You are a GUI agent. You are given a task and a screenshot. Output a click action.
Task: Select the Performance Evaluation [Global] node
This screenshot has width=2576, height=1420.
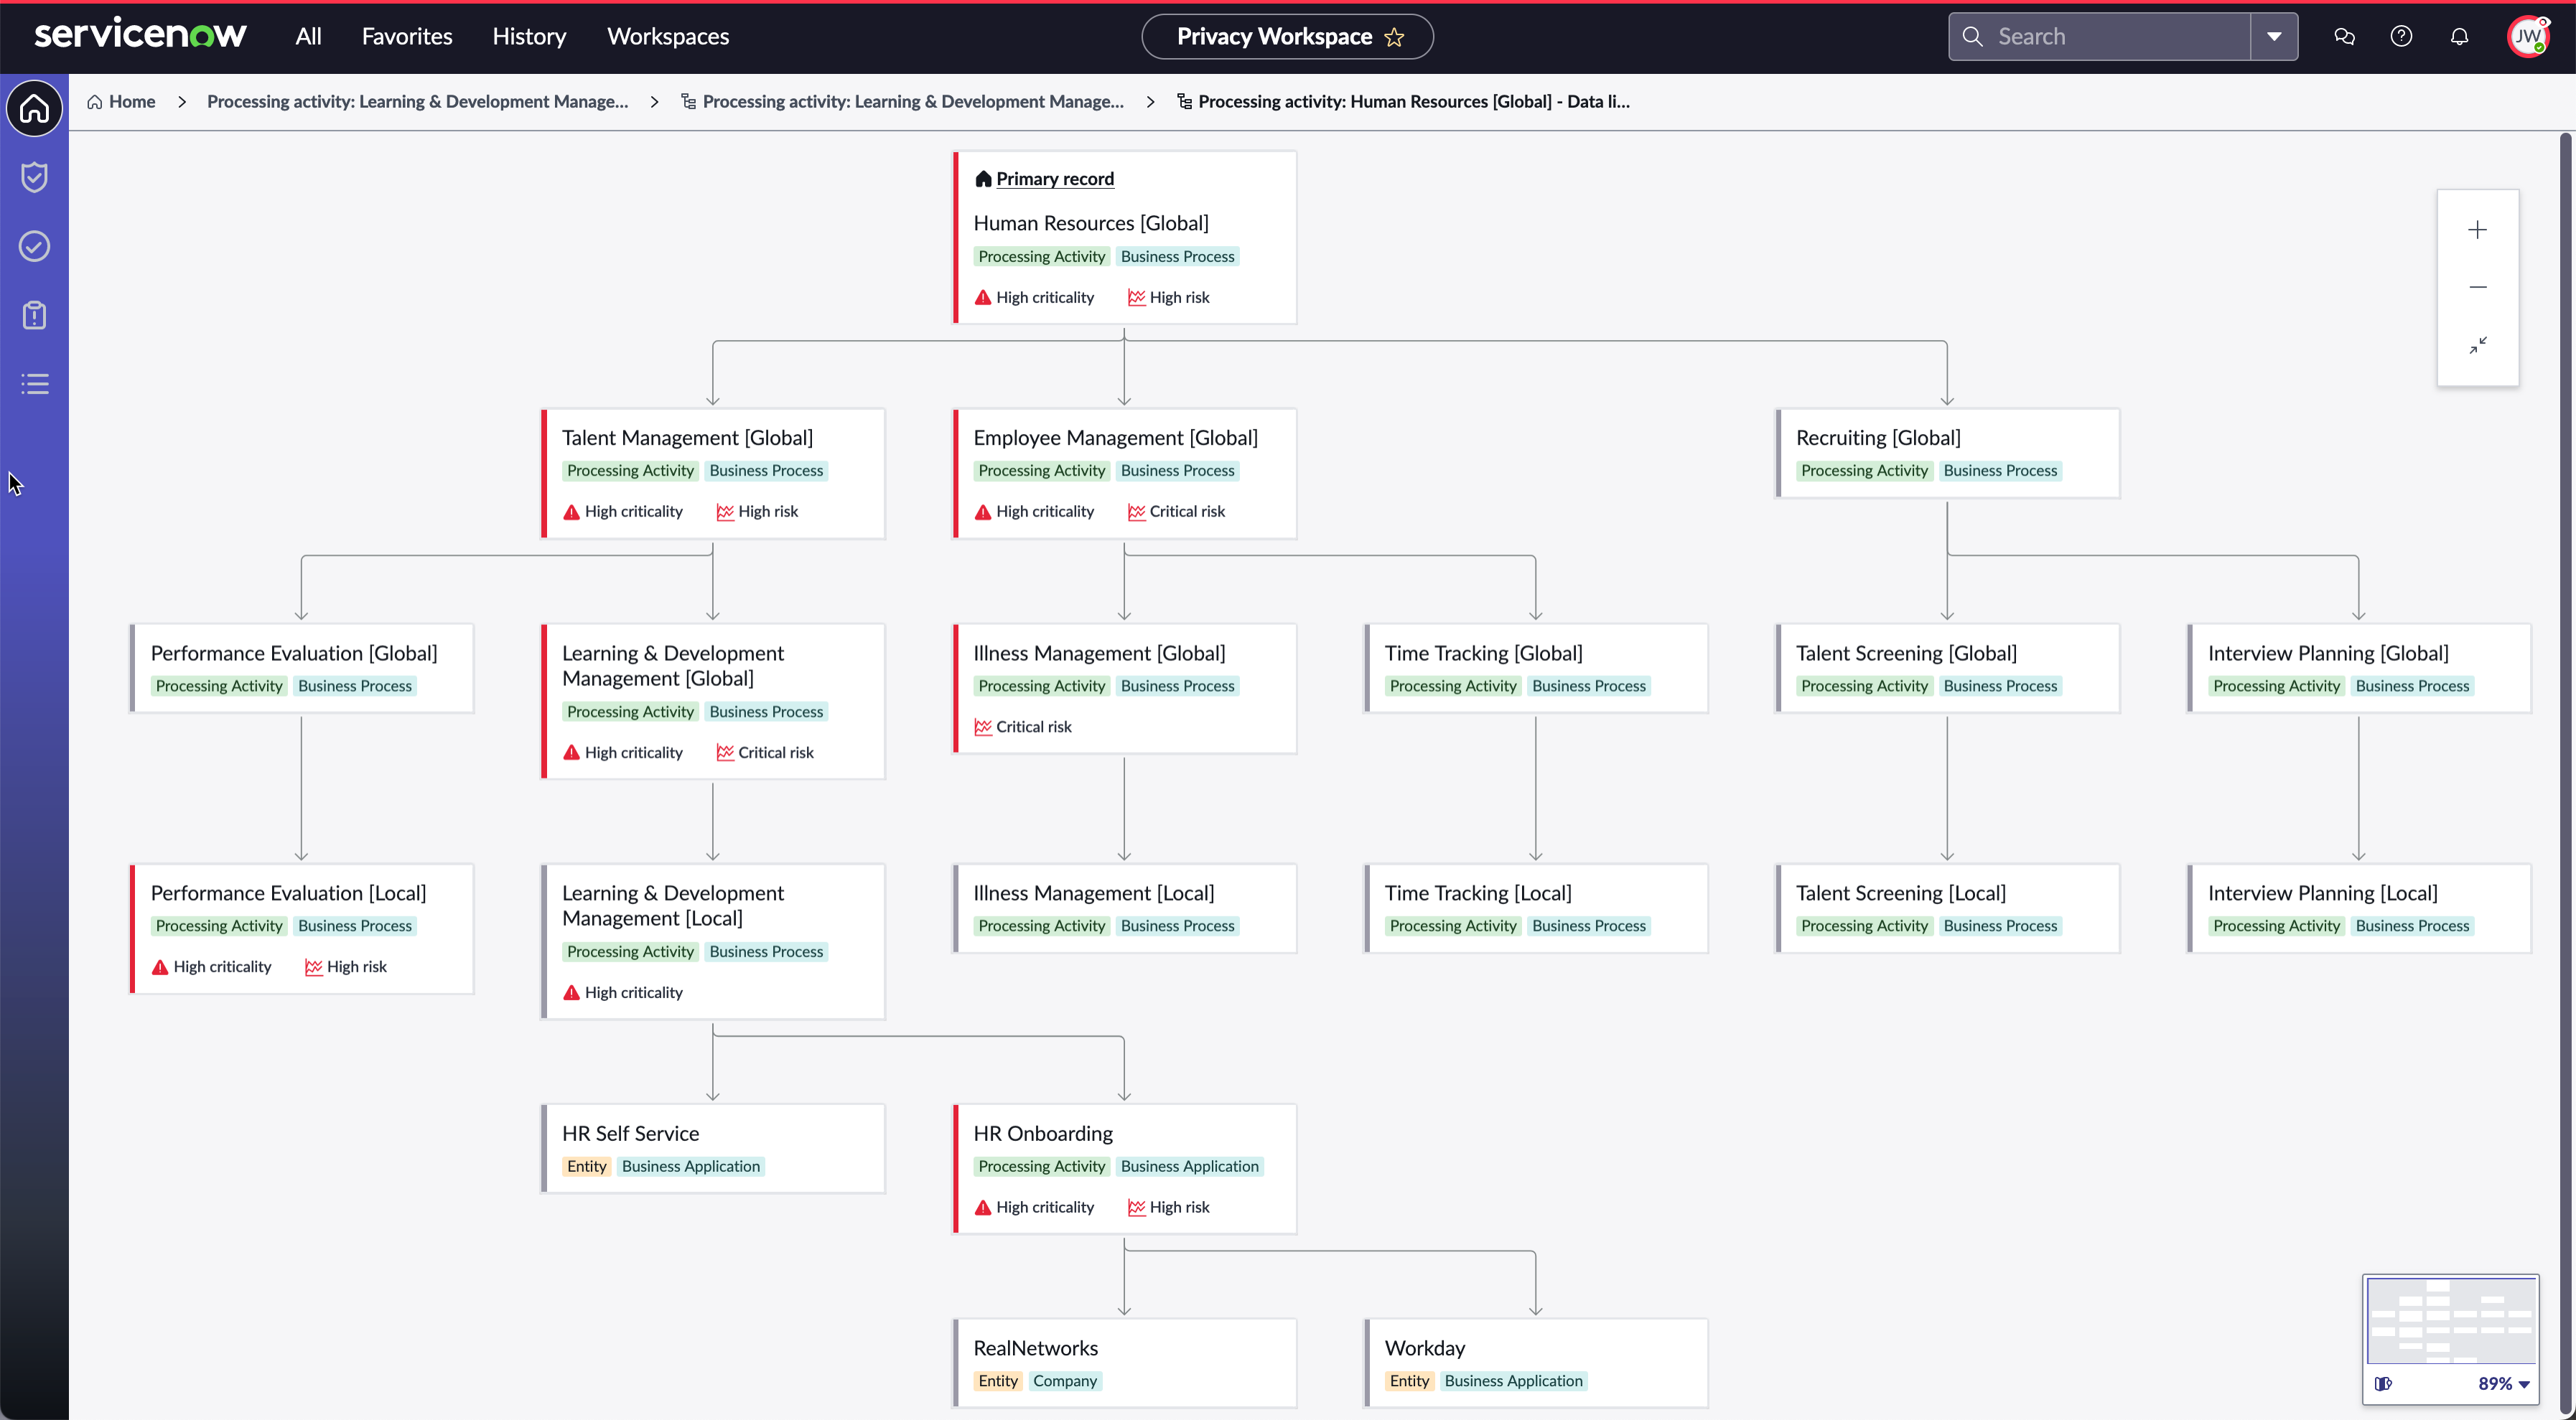[x=301, y=669]
